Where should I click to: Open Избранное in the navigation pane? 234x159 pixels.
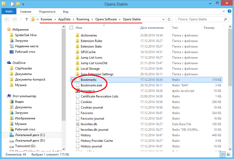pyautogui.click(x=20, y=30)
